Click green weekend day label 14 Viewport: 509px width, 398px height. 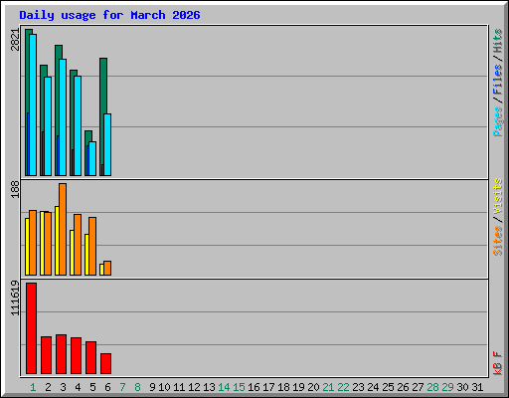(x=224, y=387)
